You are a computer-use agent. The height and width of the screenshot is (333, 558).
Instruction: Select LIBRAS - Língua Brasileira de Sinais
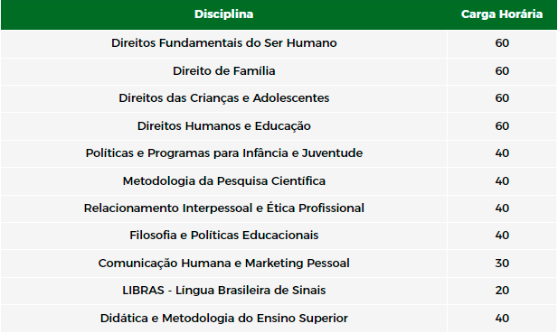(x=224, y=291)
